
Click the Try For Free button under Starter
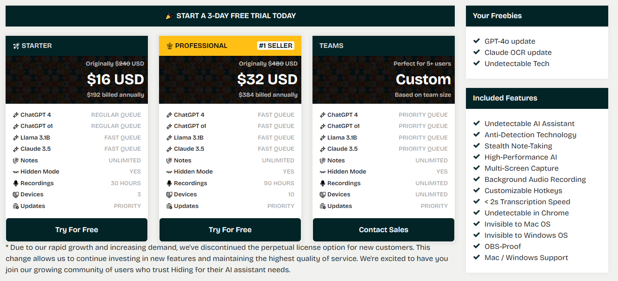pyautogui.click(x=77, y=230)
